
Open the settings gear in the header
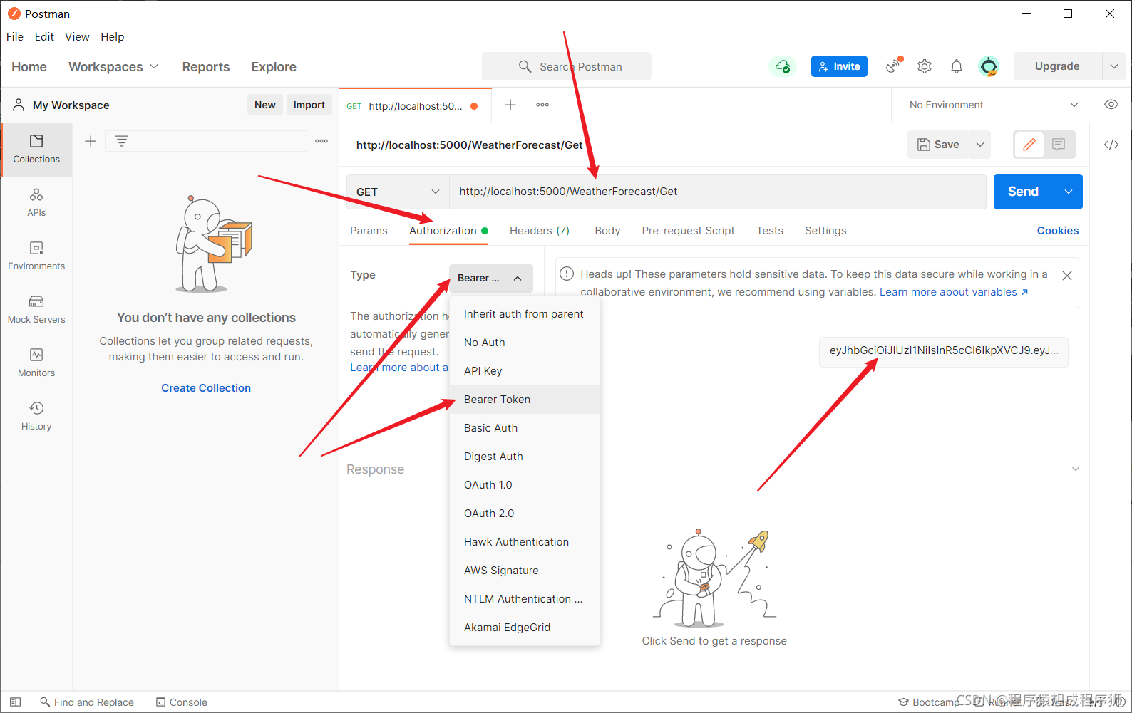point(925,66)
